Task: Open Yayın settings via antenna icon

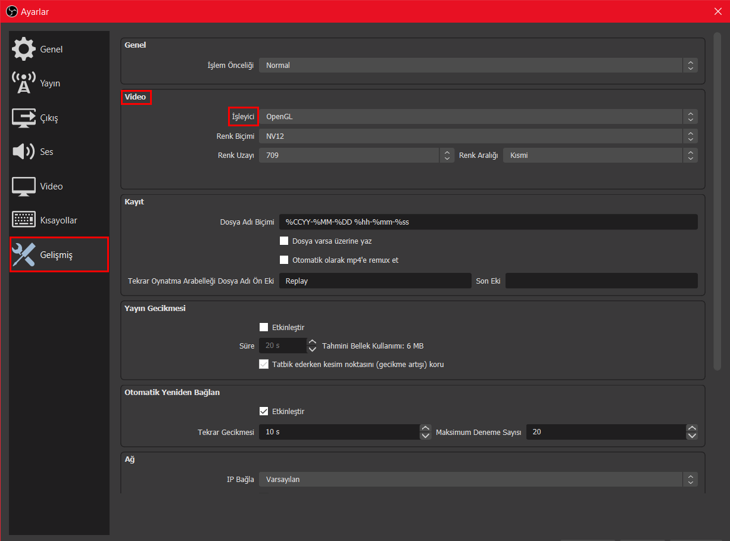Action: pyautogui.click(x=24, y=83)
